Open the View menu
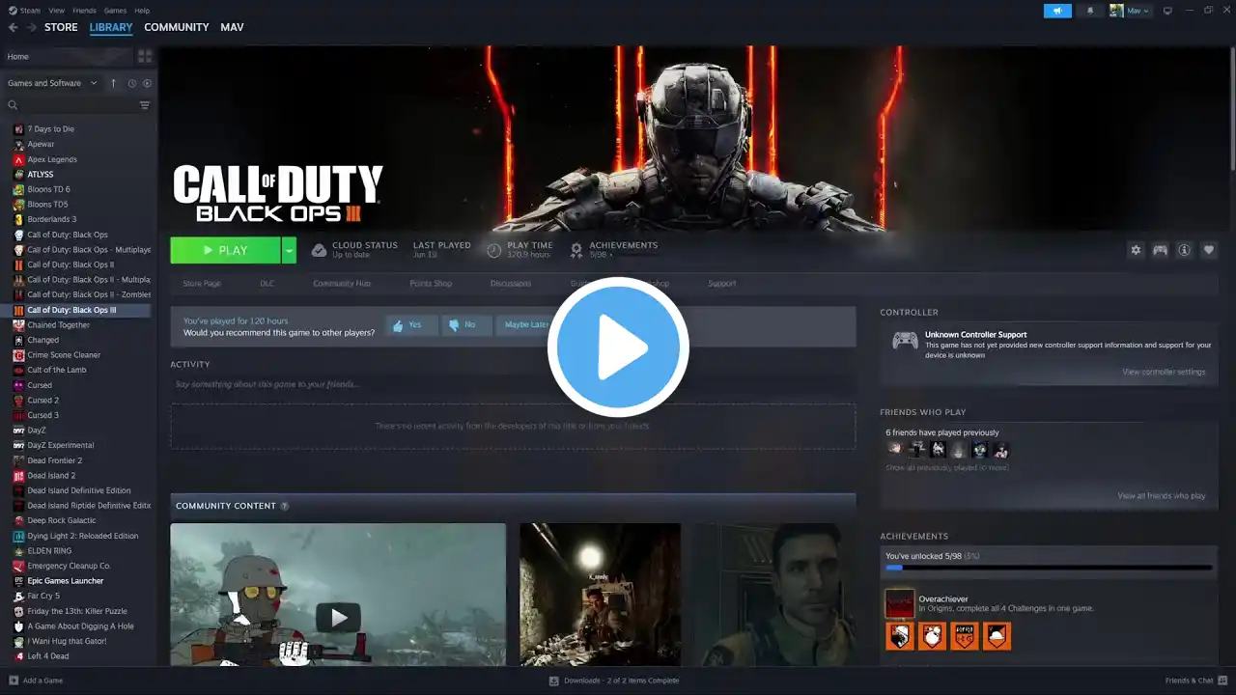 click(x=57, y=11)
